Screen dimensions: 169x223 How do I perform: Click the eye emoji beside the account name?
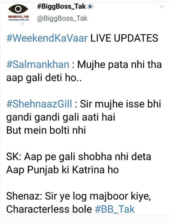point(90,6)
